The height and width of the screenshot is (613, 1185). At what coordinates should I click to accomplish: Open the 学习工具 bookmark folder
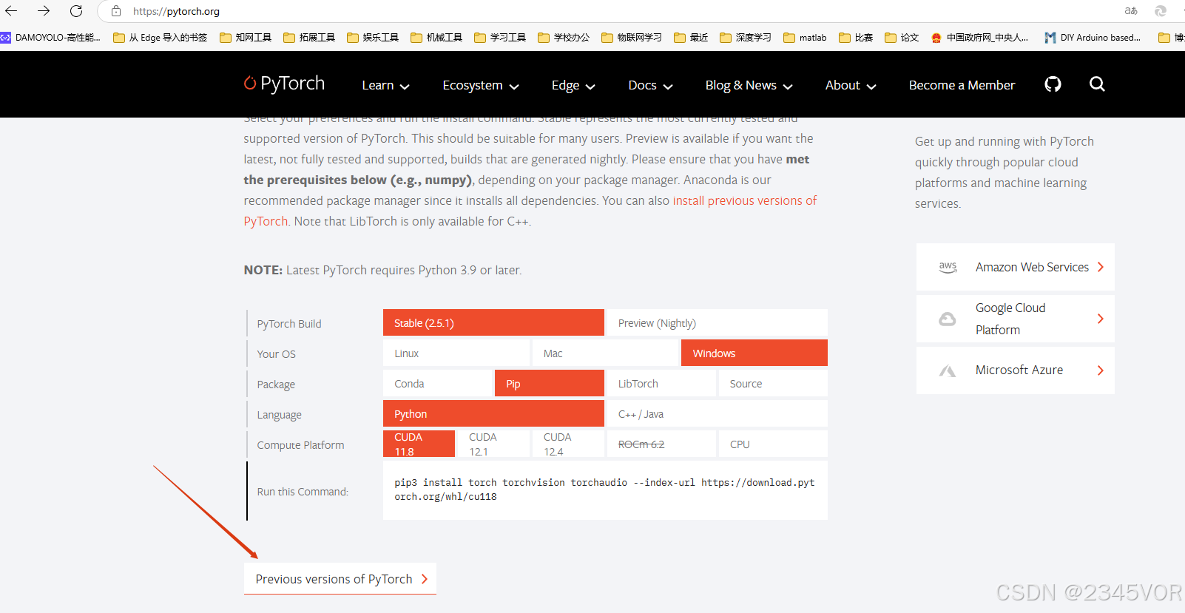[500, 37]
